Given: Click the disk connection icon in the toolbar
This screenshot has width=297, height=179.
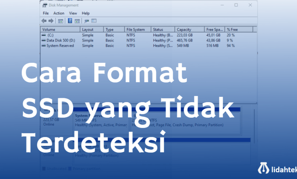Looking at the screenshot, I should 86,21.
